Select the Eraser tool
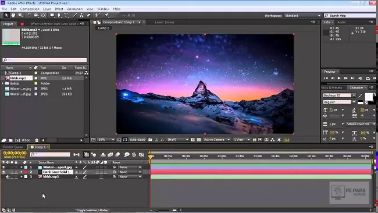The height and width of the screenshot is (213, 378). pyautogui.click(x=88, y=15)
